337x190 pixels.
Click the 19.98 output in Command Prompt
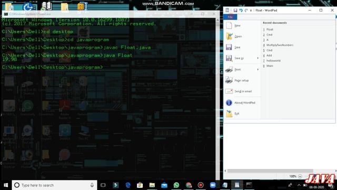click(9, 59)
